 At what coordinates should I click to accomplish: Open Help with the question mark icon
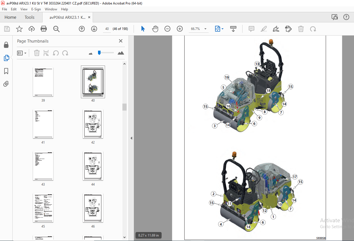coord(346,17)
